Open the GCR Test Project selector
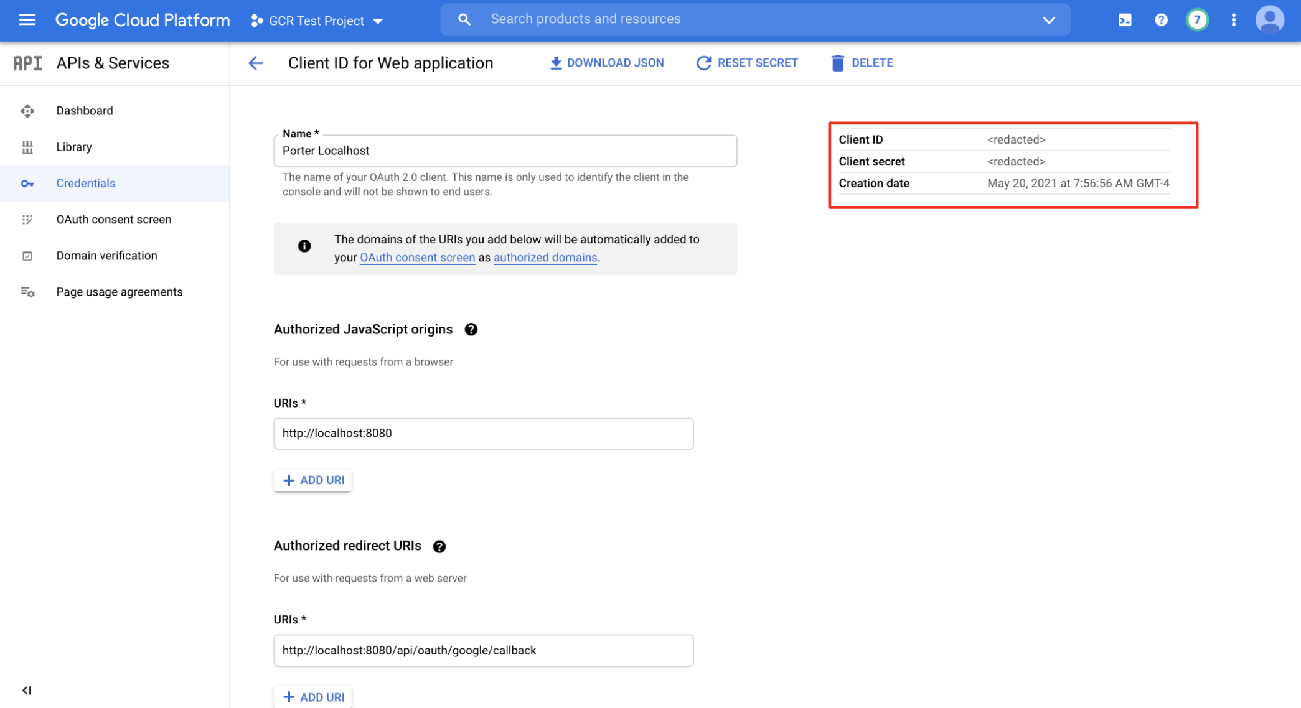Viewport: 1301px width, 708px height. pyautogui.click(x=316, y=21)
